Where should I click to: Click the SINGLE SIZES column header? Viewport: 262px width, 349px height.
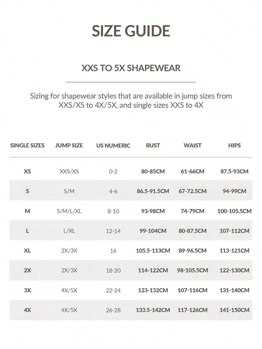tap(27, 145)
